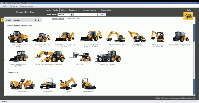The height and width of the screenshot is (103, 199).
Task: Expand the Bookmarks dropdown menu
Action: [x=74, y=10]
